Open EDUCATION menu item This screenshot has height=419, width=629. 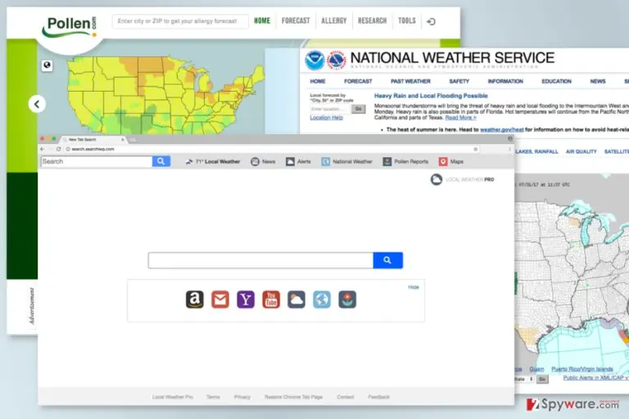click(x=556, y=81)
